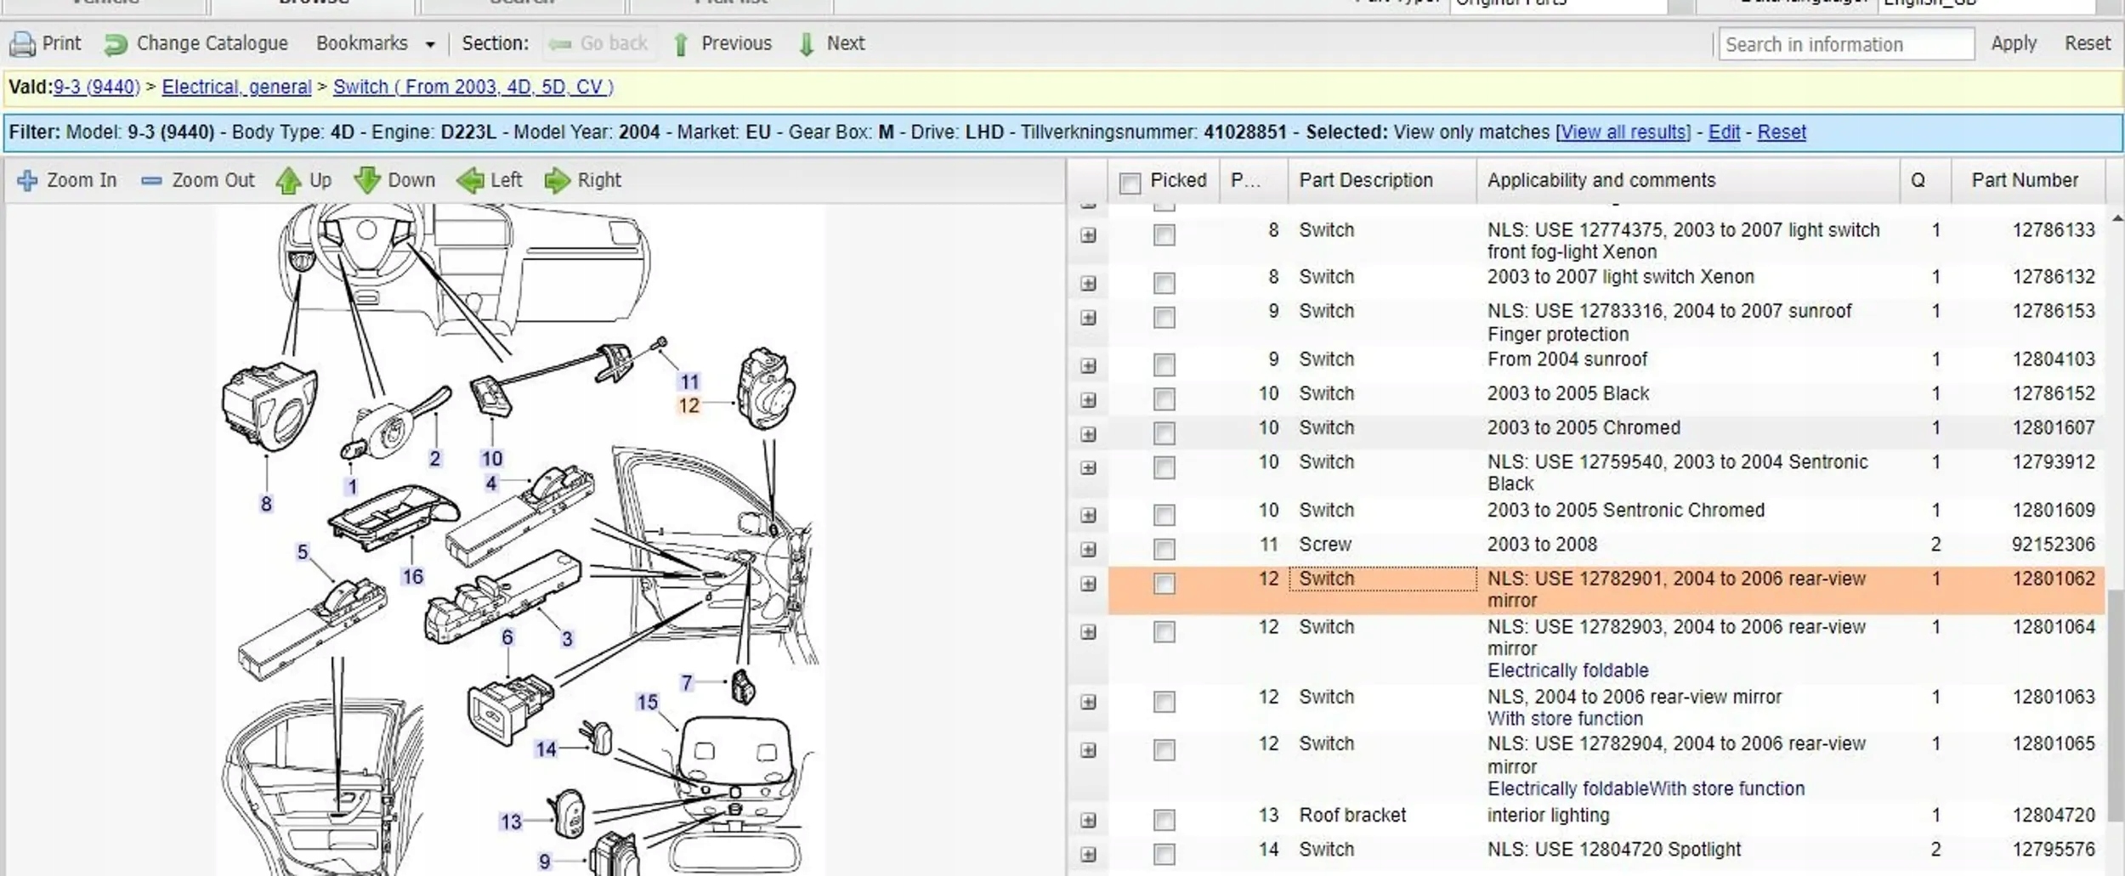The image size is (2125, 876).
Task: Sort by Part Number column header
Action: point(2027,180)
